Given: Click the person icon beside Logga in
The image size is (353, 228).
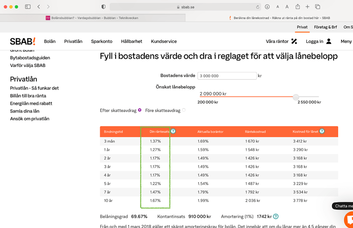Looking at the screenshot, I should 328,41.
